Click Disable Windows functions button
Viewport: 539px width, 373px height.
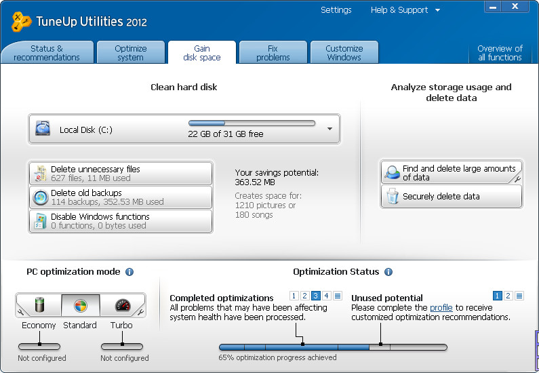pyautogui.click(x=121, y=221)
